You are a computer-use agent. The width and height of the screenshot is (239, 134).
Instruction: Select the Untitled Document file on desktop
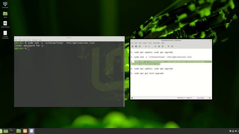tap(5, 35)
